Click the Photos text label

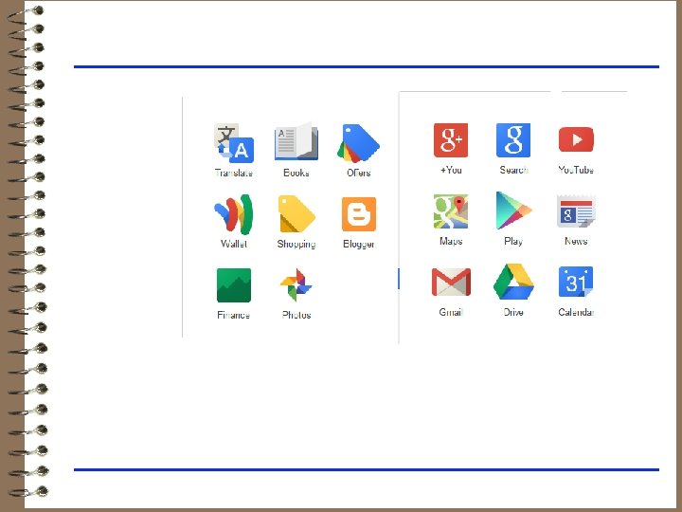tap(296, 315)
